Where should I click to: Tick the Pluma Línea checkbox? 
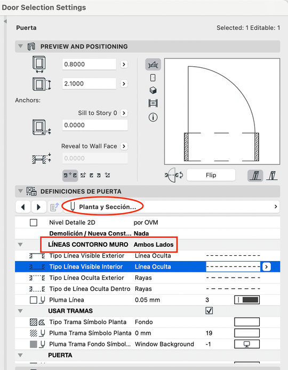pos(34,300)
